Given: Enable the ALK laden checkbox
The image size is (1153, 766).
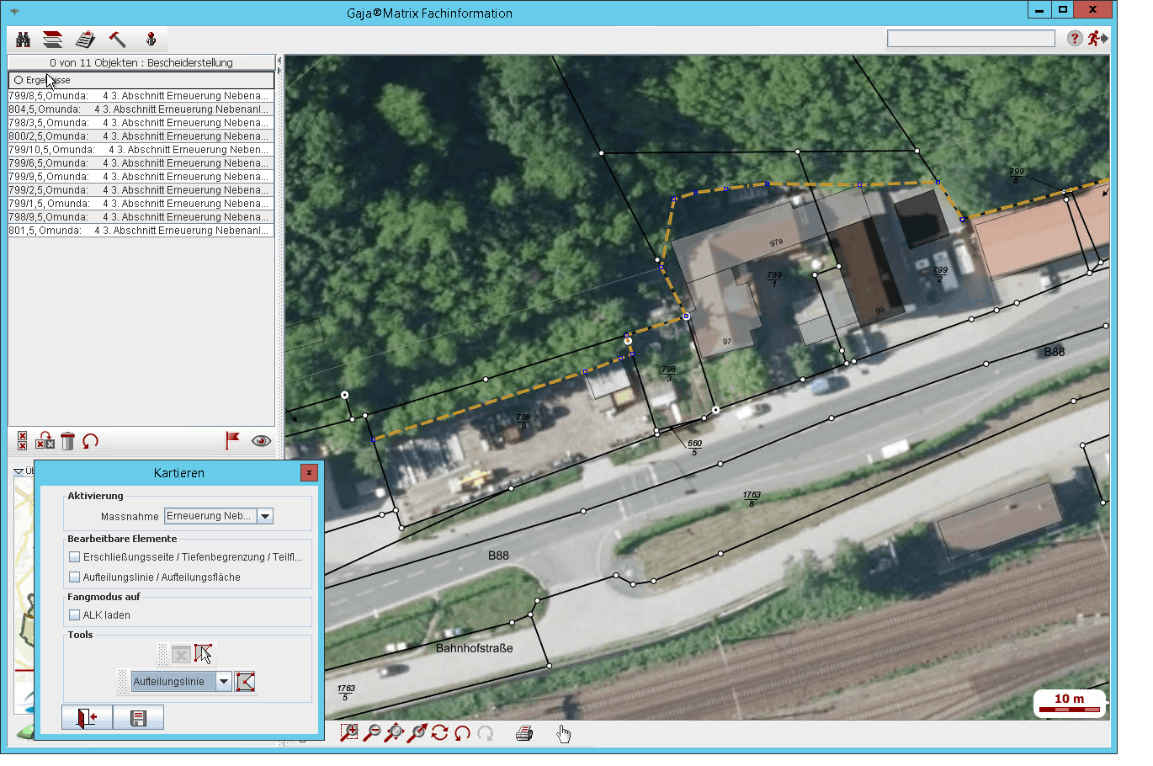Looking at the screenshot, I should [75, 615].
